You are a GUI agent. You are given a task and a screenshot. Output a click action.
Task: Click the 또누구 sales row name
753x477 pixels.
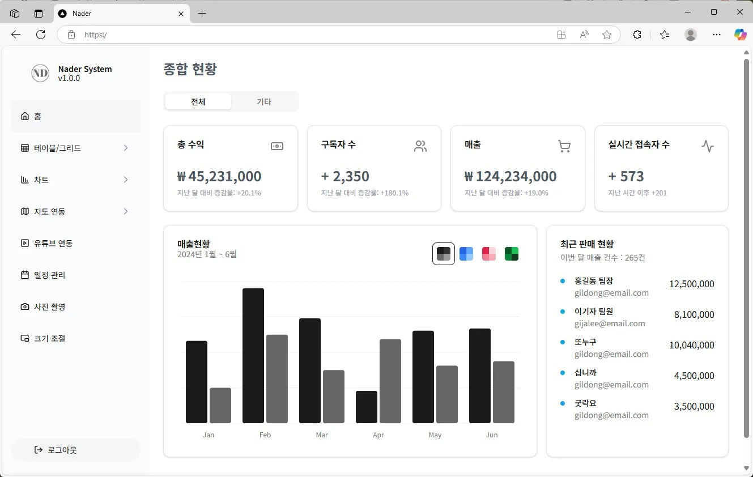585,342
